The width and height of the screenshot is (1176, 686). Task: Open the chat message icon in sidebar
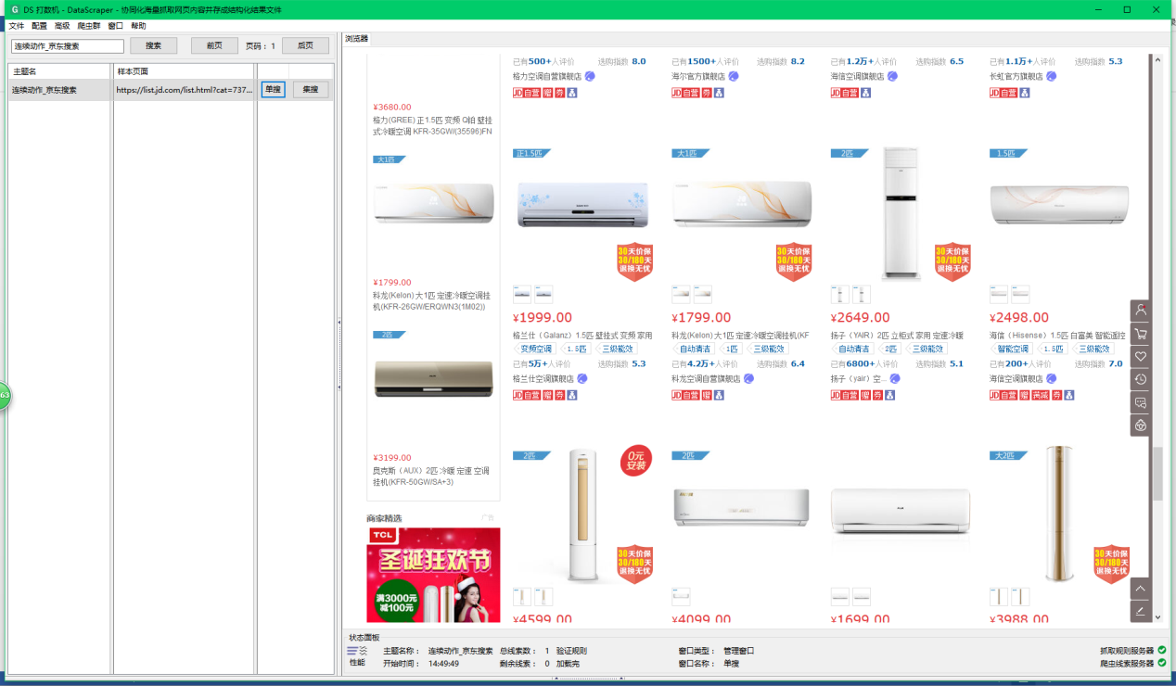1141,402
